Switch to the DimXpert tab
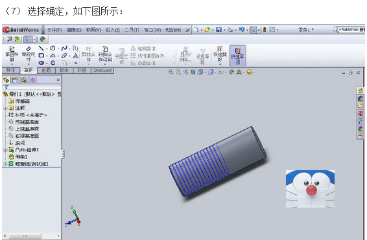367x240 pixels. [102, 71]
